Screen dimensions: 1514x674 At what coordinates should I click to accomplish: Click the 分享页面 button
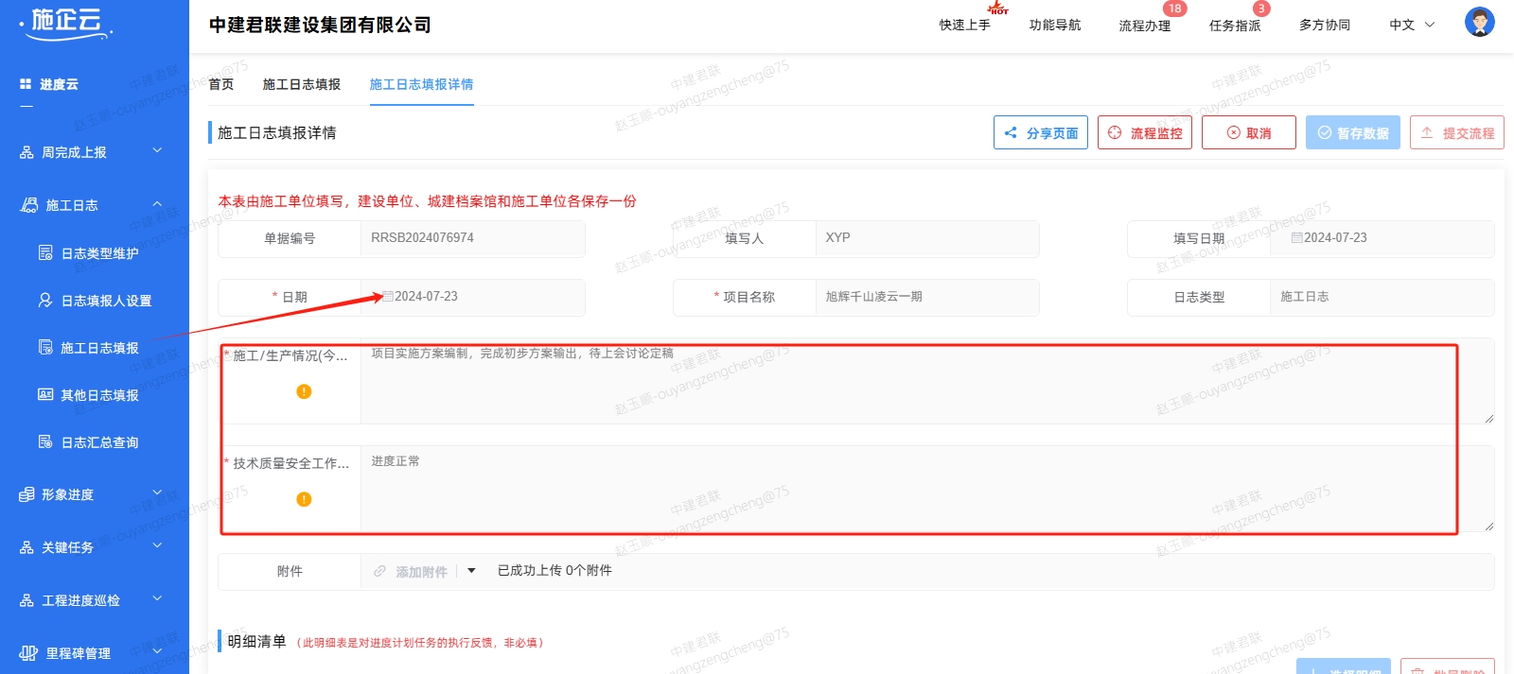coord(1041,133)
